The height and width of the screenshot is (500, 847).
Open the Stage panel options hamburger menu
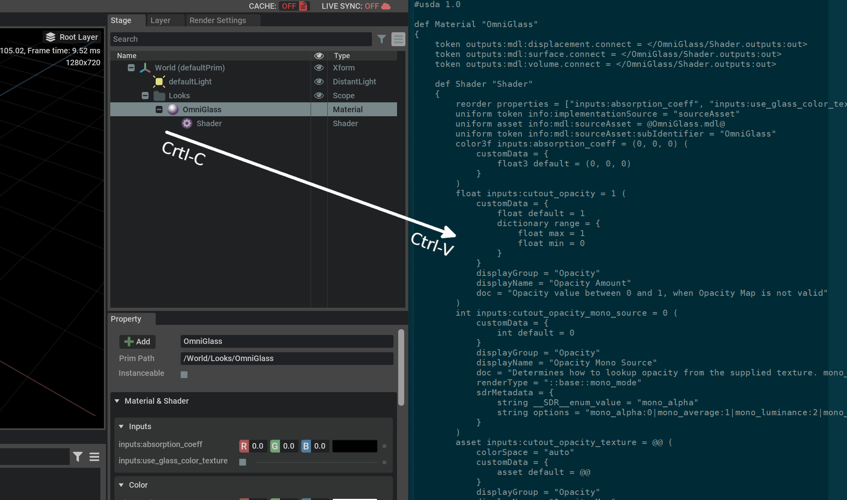pyautogui.click(x=398, y=39)
